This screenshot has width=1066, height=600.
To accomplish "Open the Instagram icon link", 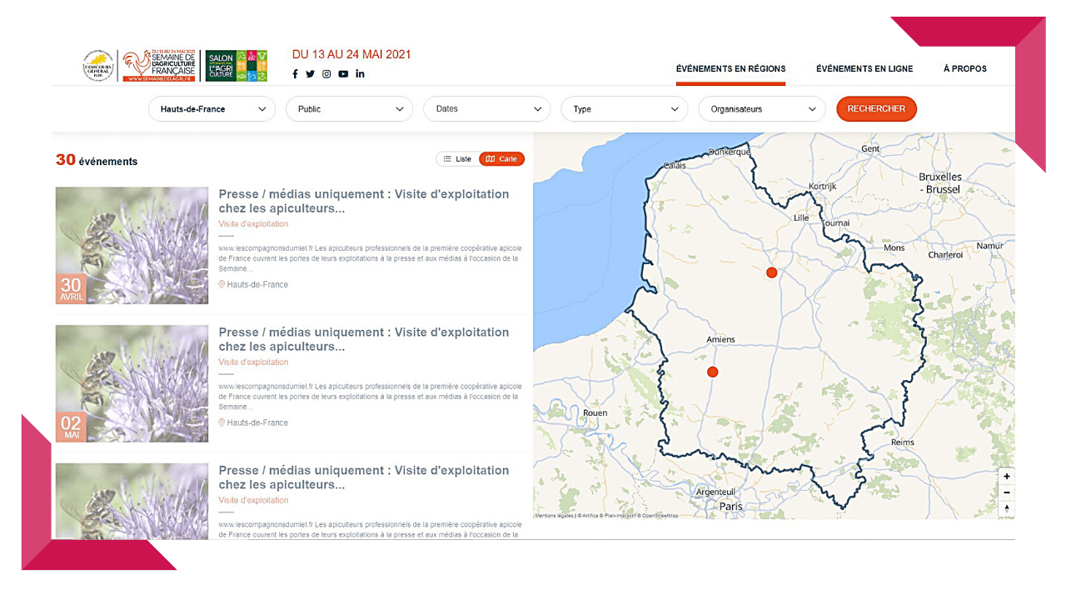I will (326, 74).
